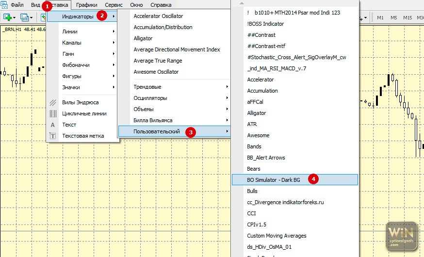Choose the !BOSS Indicator entry
The height and width of the screenshot is (257, 424).
[x=265, y=24]
